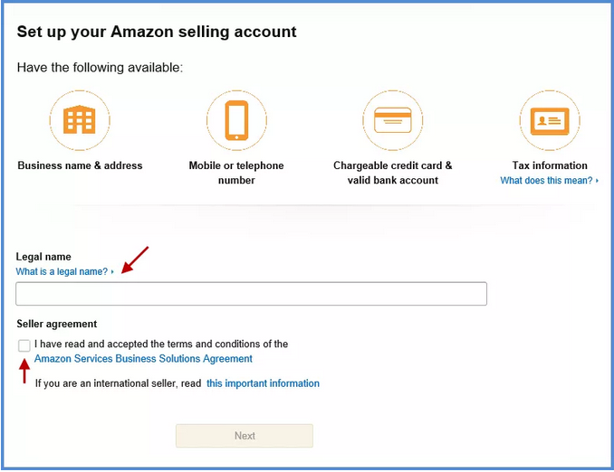The image size is (614, 472).
Task: Open Amazon Services Business Solutions Agreement link
Action: coord(143,359)
